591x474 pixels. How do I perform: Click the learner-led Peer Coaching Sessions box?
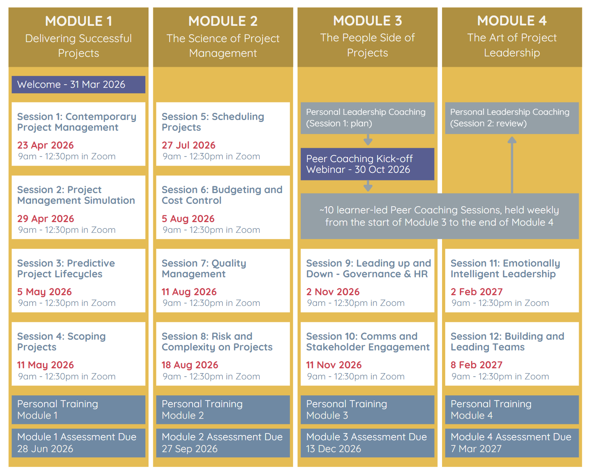click(439, 216)
